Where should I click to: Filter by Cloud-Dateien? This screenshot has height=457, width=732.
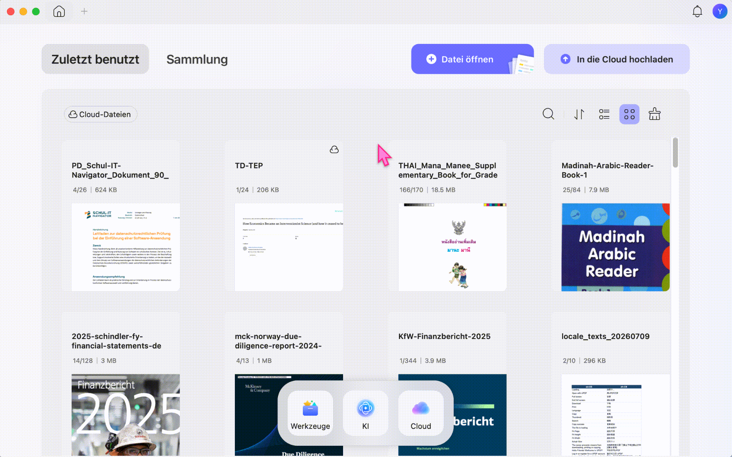pos(100,114)
